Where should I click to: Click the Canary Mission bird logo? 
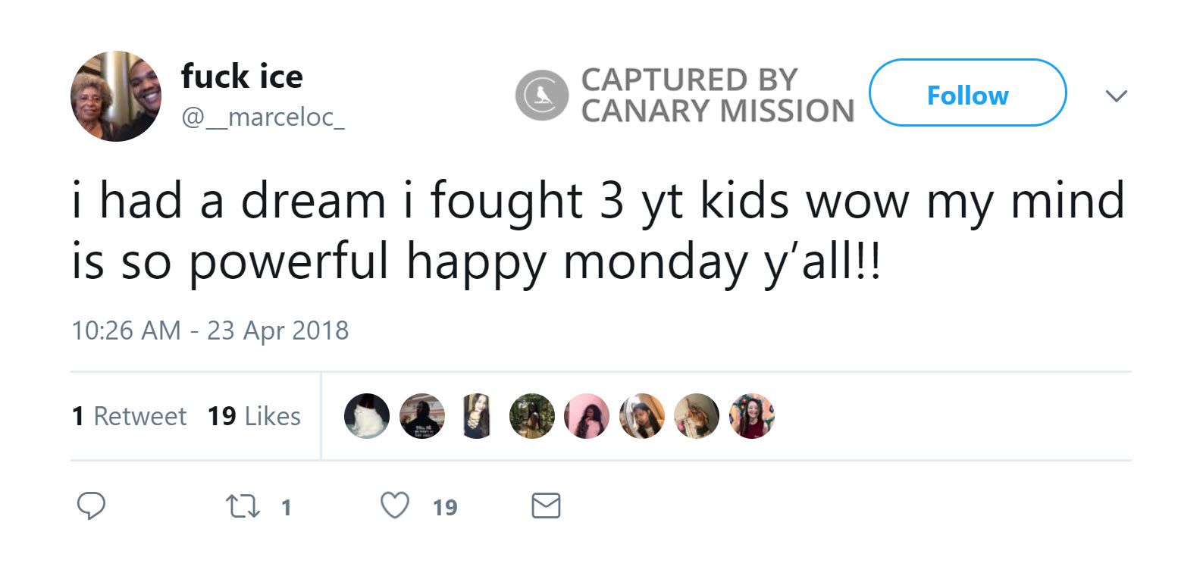(542, 95)
